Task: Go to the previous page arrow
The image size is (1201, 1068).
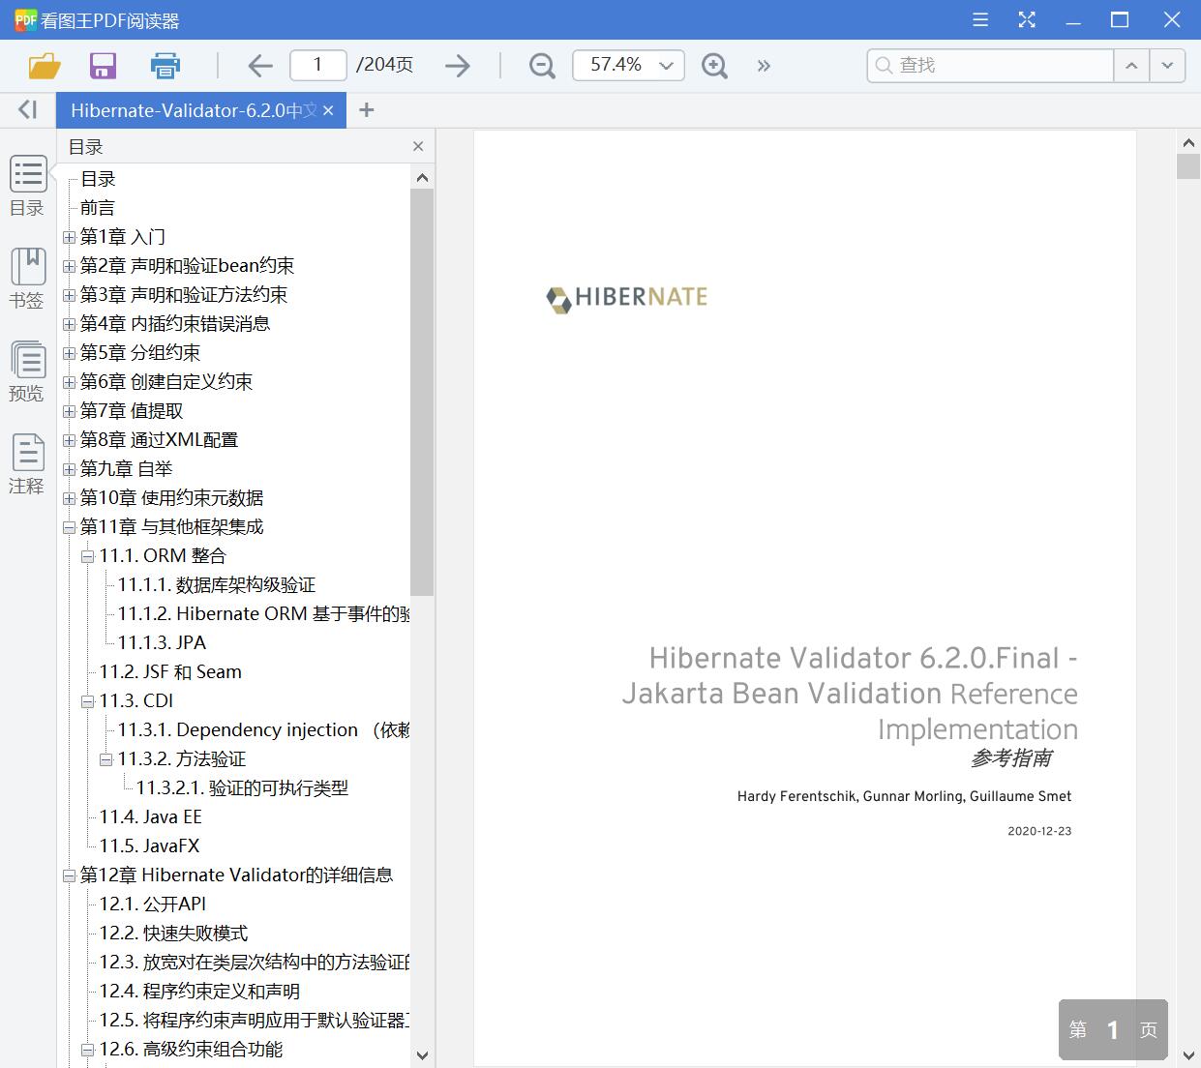Action: click(260, 66)
